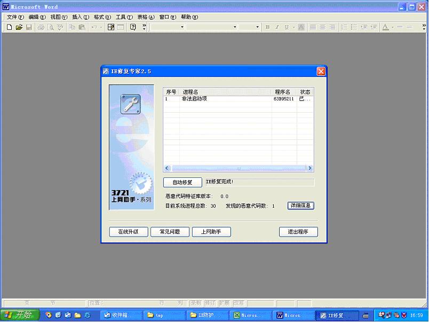Open the 工具 menu
This screenshot has height=322, width=429.
(x=124, y=17)
